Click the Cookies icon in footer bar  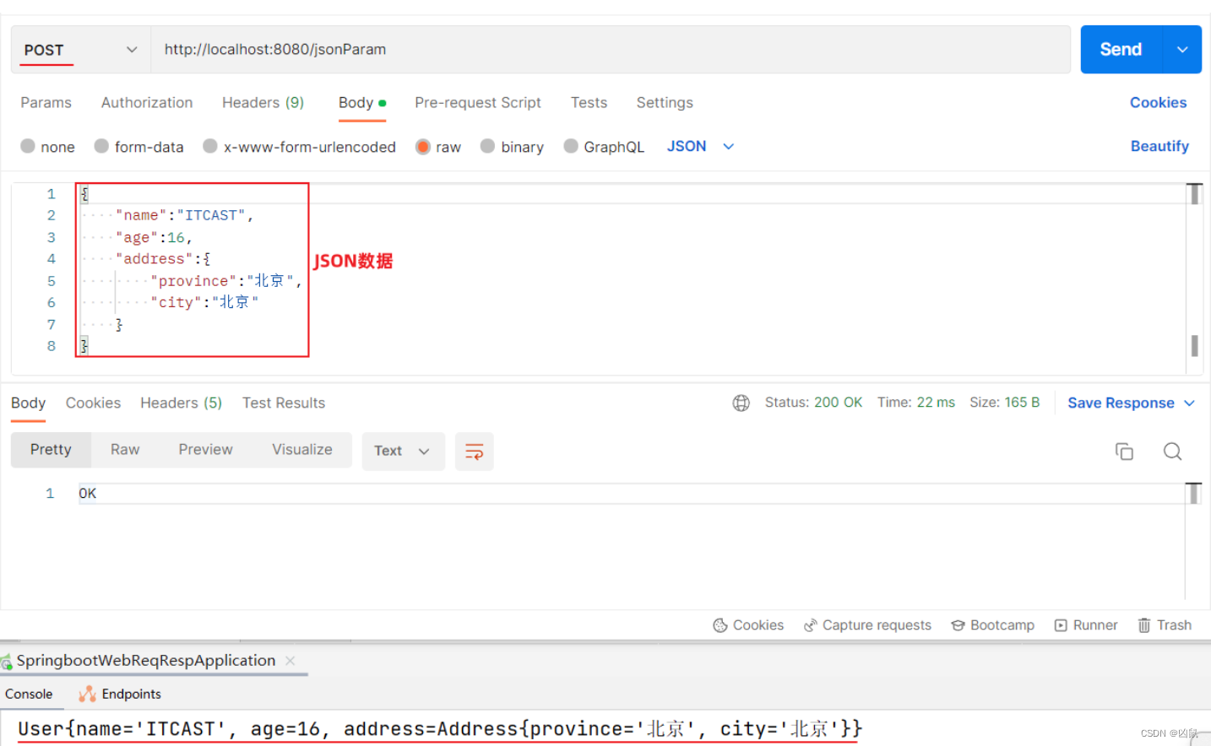tap(720, 625)
